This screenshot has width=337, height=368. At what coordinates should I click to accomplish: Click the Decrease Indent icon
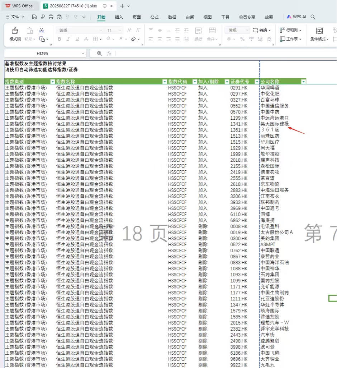pos(177,30)
